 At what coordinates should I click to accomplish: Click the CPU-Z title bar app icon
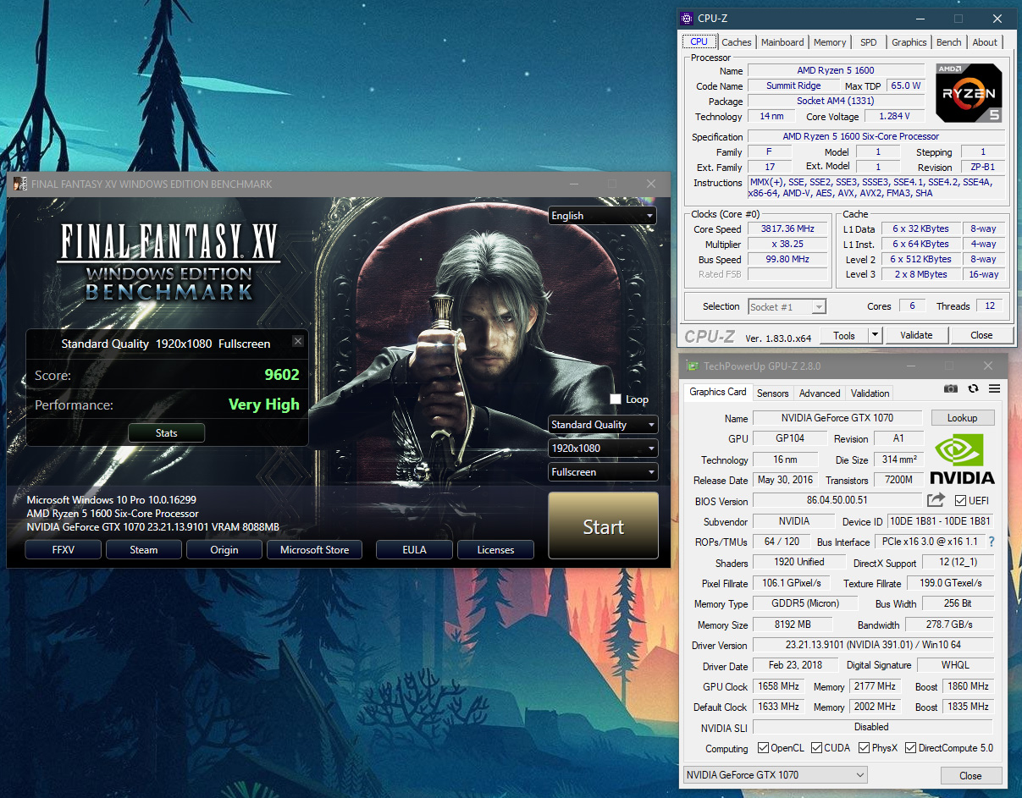pyautogui.click(x=687, y=18)
